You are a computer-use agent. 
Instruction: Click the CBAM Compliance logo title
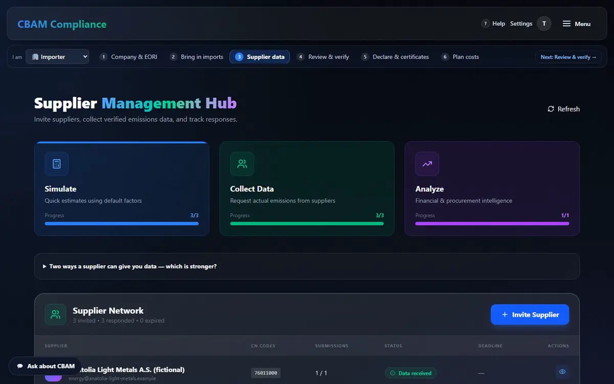pyautogui.click(x=62, y=24)
